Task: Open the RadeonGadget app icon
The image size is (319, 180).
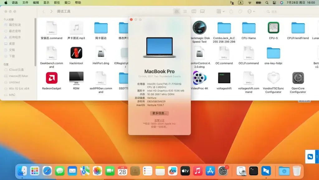Action: (x=52, y=78)
